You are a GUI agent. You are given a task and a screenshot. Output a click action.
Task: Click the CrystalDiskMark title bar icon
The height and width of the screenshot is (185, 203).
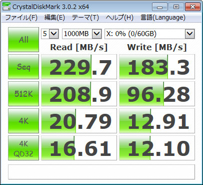(x=6, y=7)
